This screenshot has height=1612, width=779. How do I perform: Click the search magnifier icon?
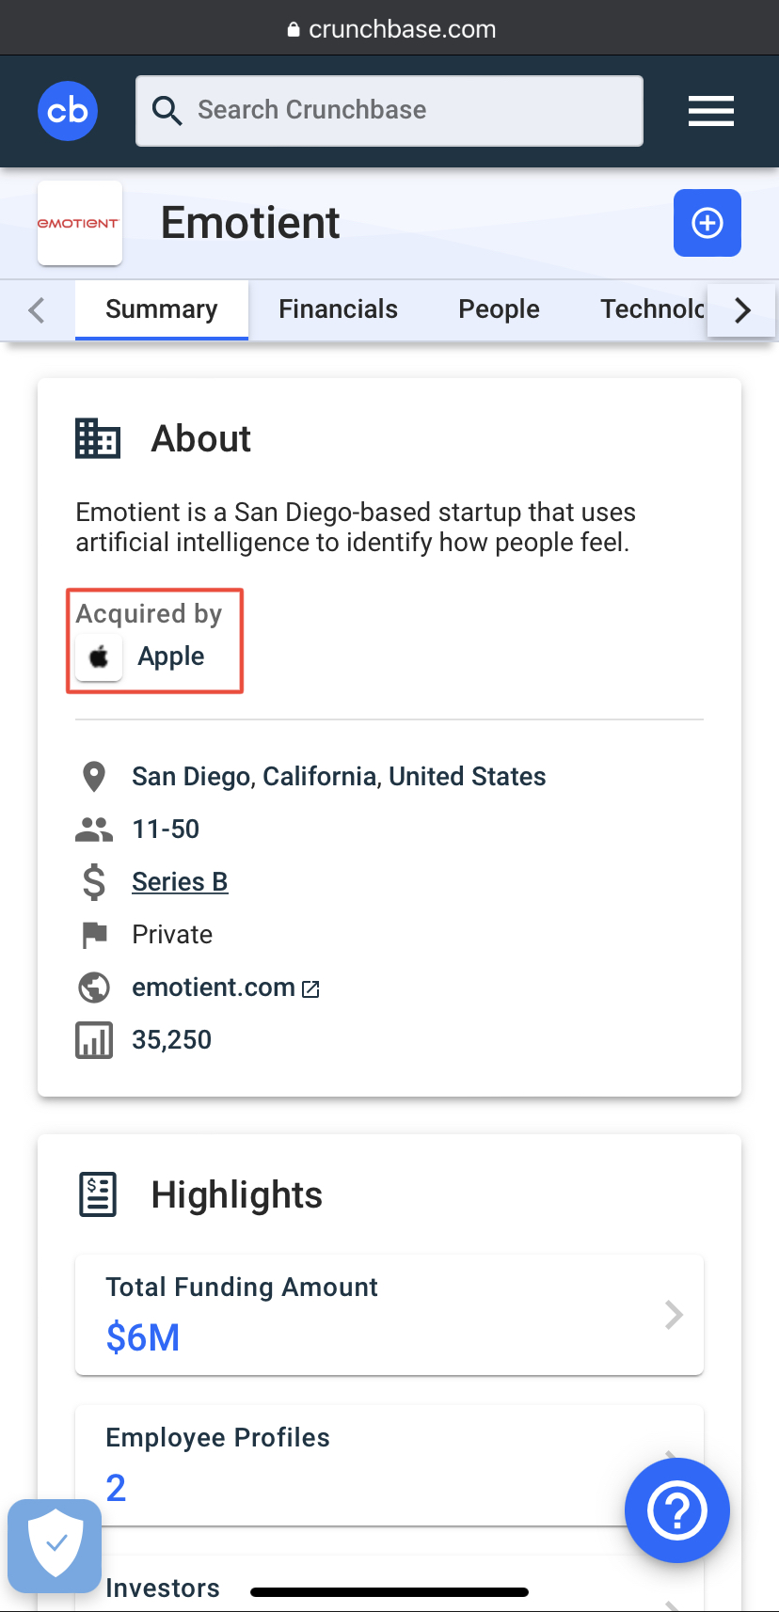(x=167, y=111)
